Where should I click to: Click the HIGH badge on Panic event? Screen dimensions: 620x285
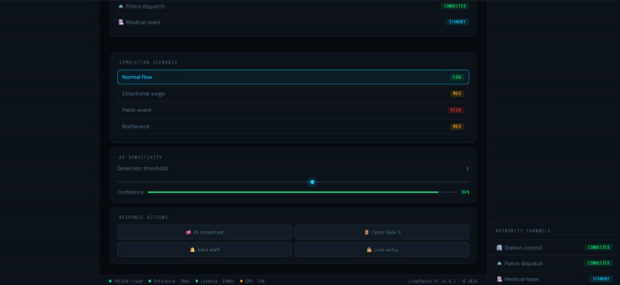(x=455, y=110)
